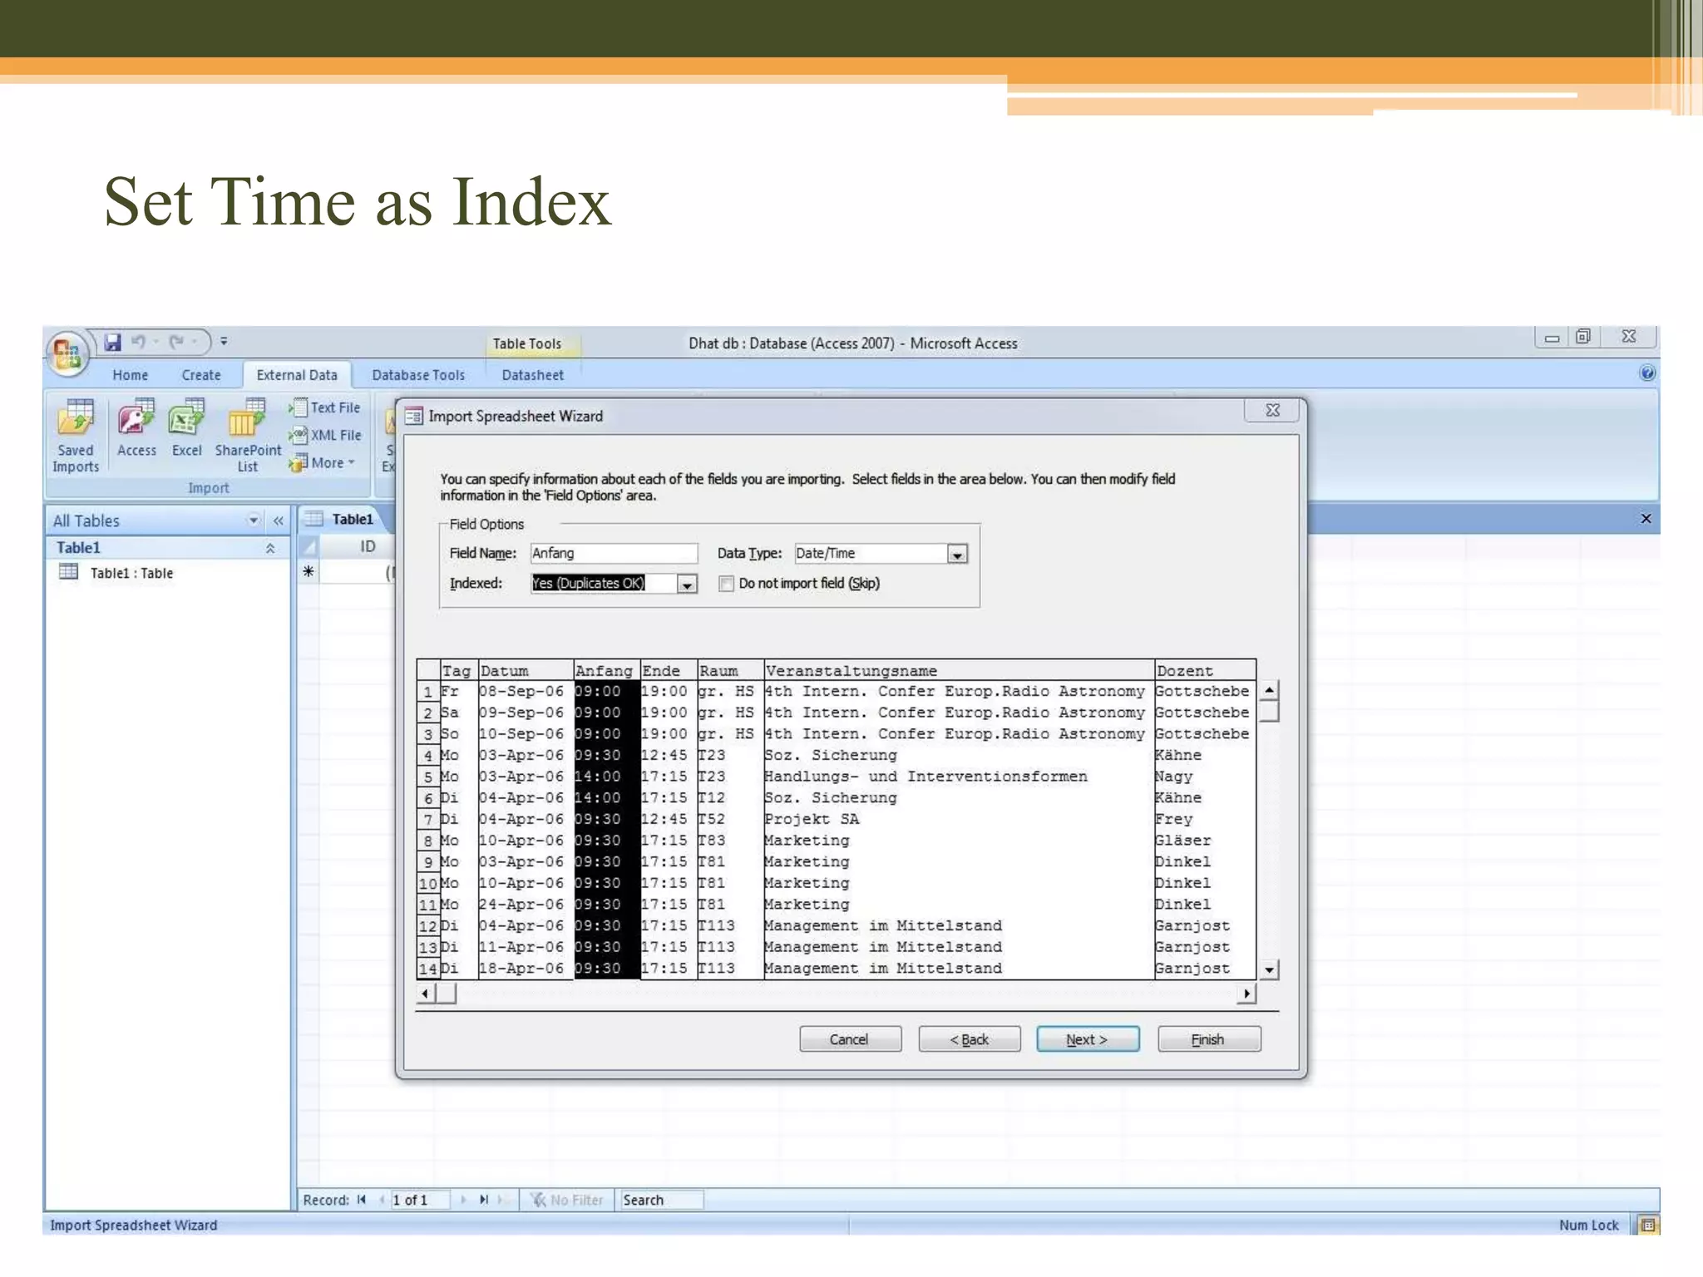Screen dimensions: 1703x1277
Task: Click the Finish button
Action: click(1208, 1039)
